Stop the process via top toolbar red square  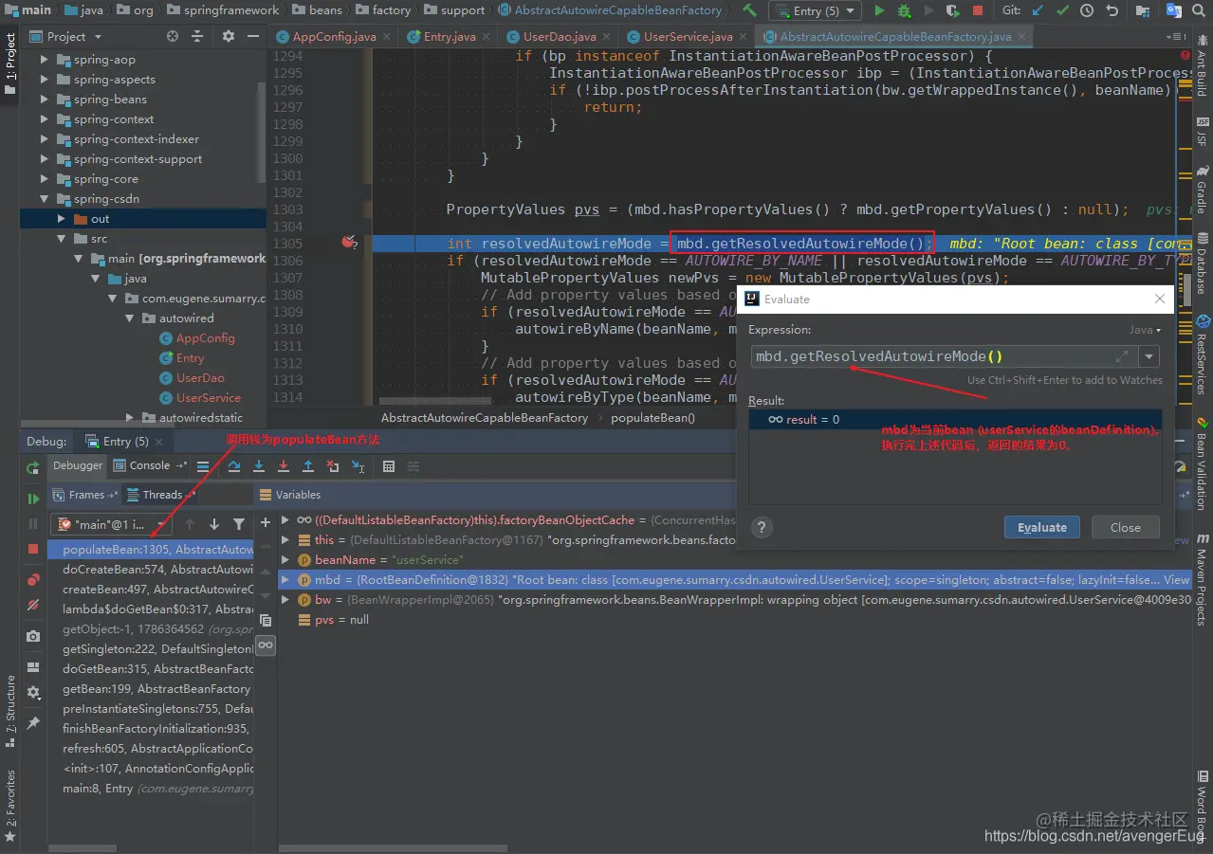pyautogui.click(x=978, y=10)
